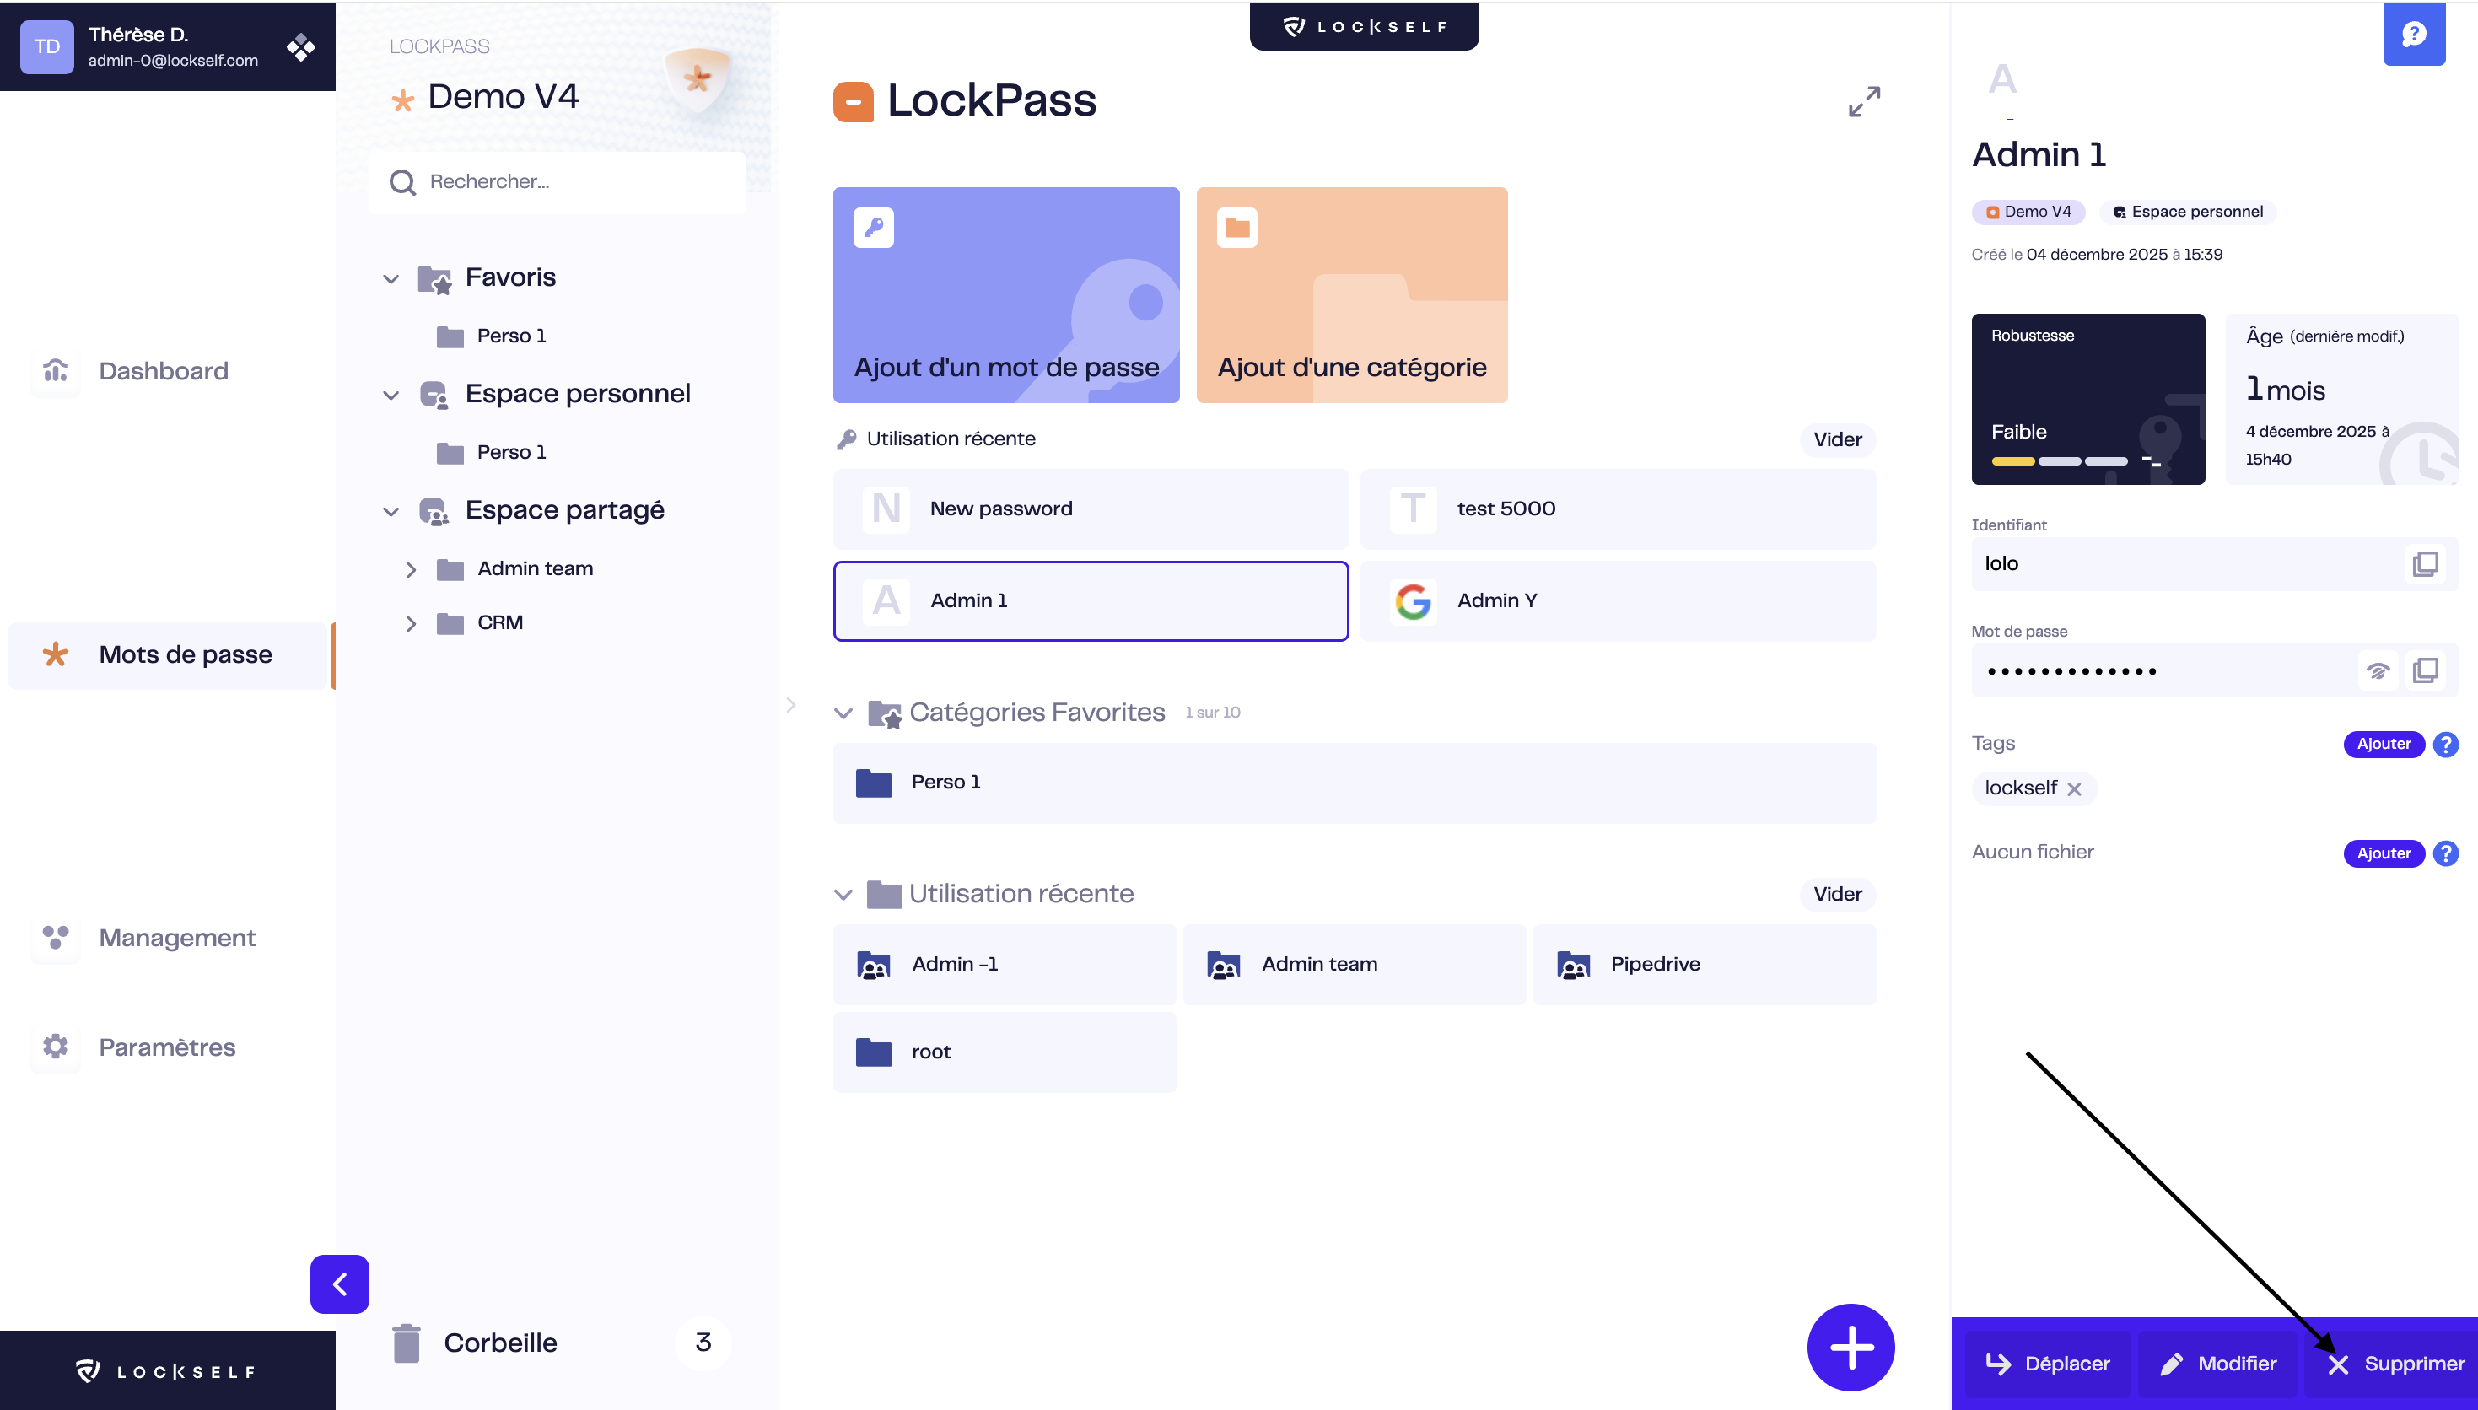
Task: Click the search magnifier icon
Action: pos(401,182)
